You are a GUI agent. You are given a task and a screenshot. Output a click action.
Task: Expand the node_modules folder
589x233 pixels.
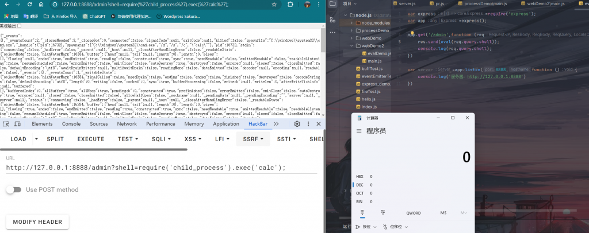(x=351, y=23)
